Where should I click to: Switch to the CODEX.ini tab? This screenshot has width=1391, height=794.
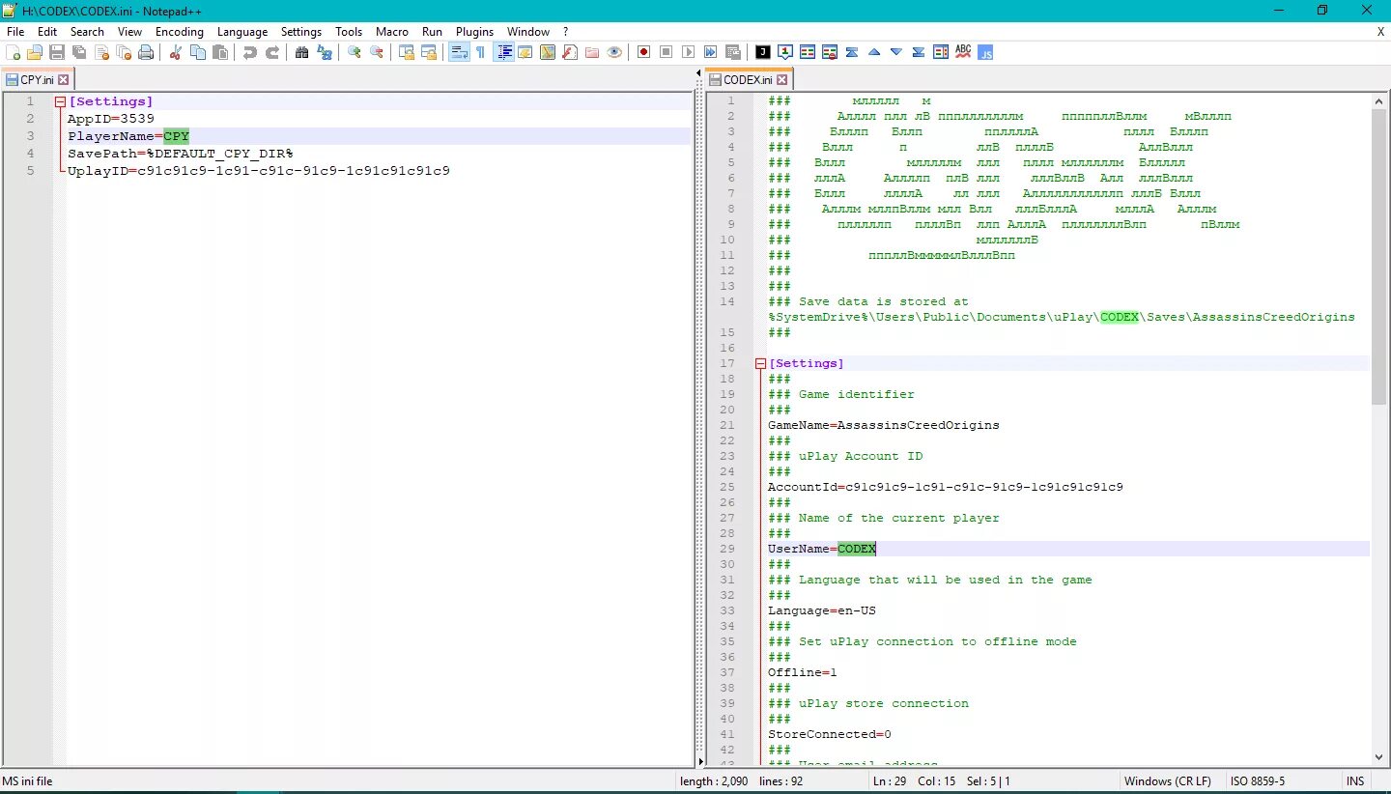750,79
